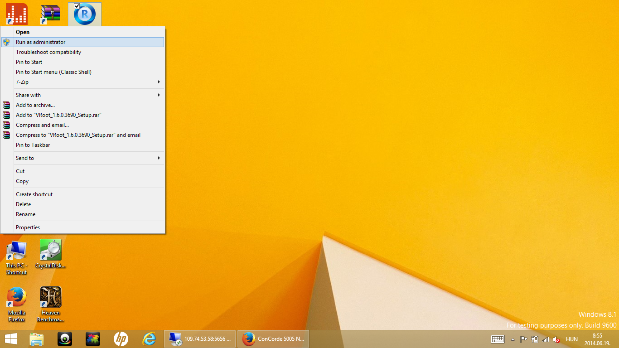Expand the Share with submenu
The width and height of the screenshot is (619, 348).
click(86, 95)
